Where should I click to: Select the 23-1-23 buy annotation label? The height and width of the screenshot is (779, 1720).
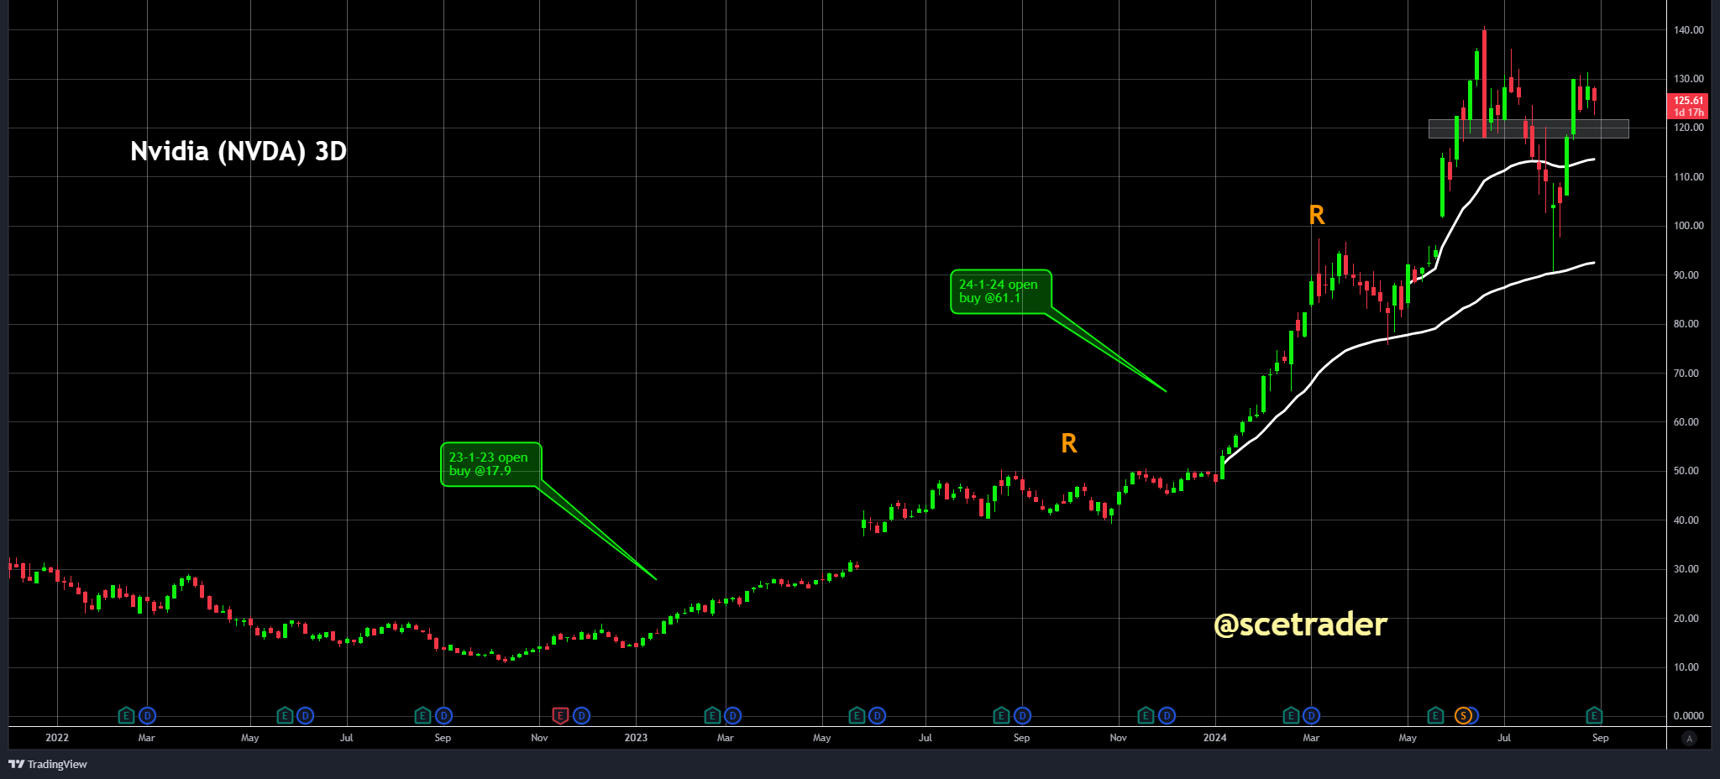tap(491, 464)
